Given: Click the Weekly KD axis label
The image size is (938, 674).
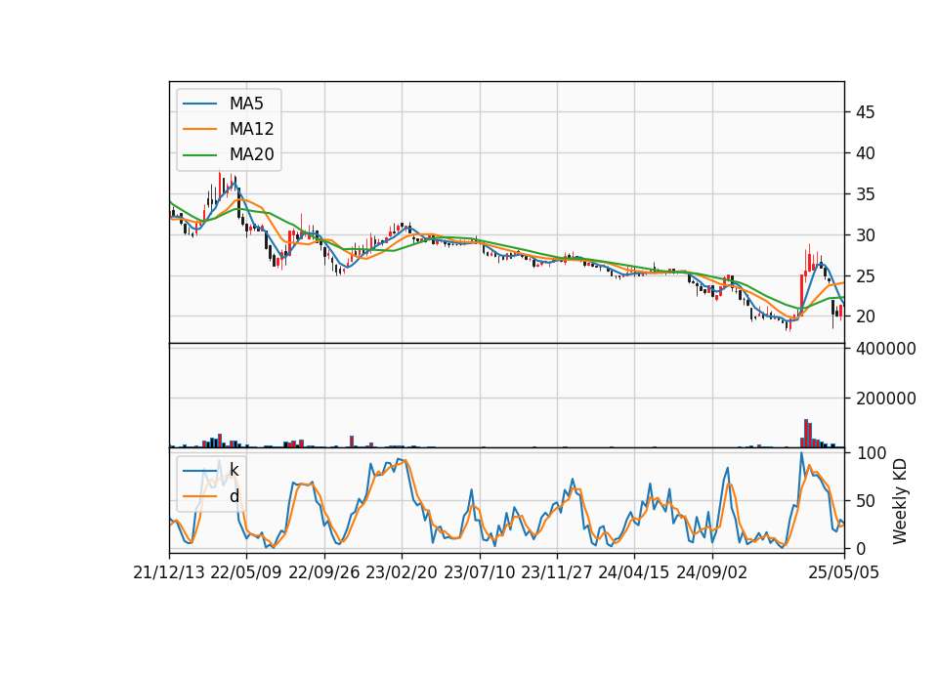Looking at the screenshot, I should [x=899, y=502].
